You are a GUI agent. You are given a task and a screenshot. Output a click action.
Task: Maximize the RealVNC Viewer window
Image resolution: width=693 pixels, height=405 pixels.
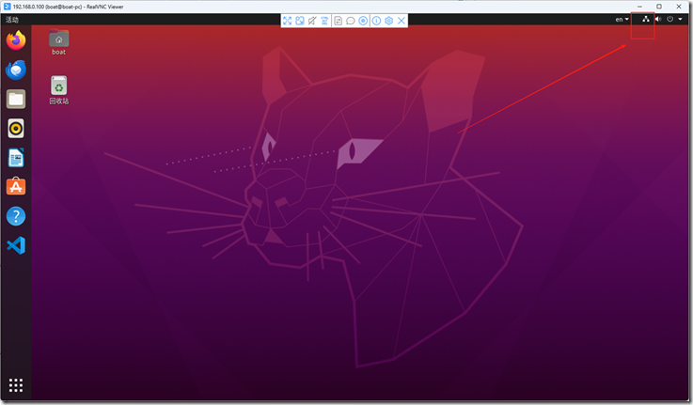pyautogui.click(x=659, y=7)
